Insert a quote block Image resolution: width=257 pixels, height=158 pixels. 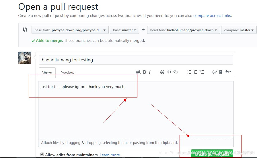(x=162, y=72)
